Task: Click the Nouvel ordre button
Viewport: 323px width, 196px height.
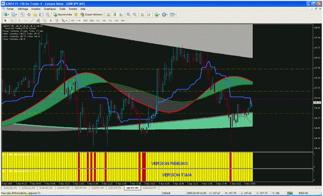Action: 63,14
